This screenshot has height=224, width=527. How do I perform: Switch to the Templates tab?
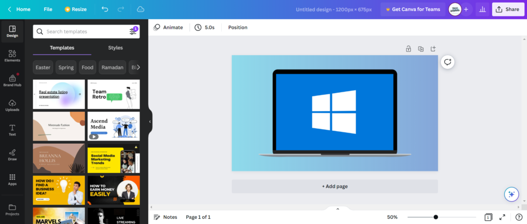[x=62, y=48]
